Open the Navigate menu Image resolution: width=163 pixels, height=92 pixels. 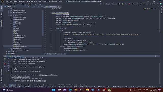pos(21,1)
